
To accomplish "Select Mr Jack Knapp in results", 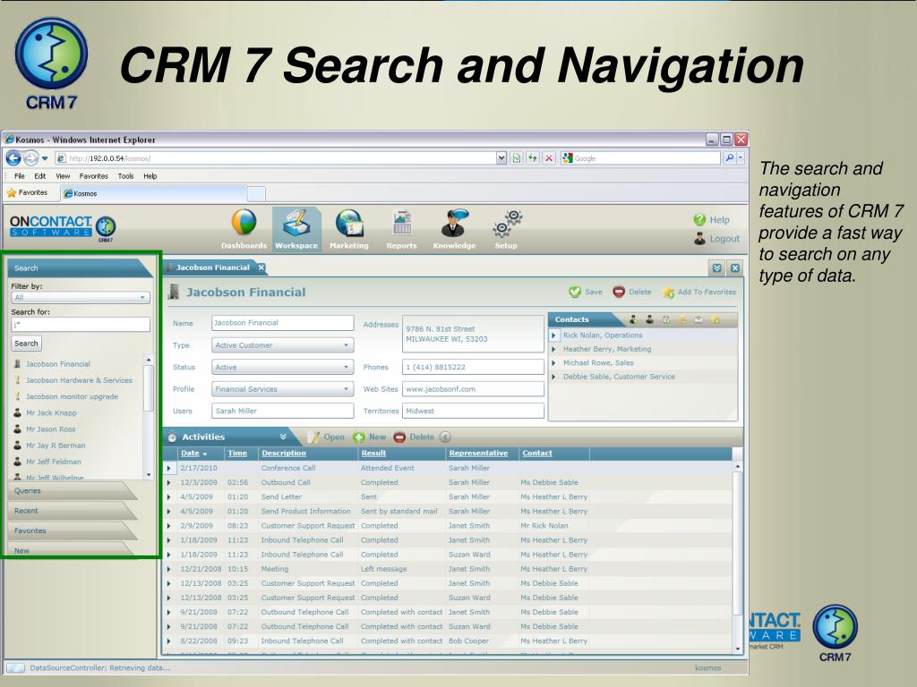I will point(51,413).
